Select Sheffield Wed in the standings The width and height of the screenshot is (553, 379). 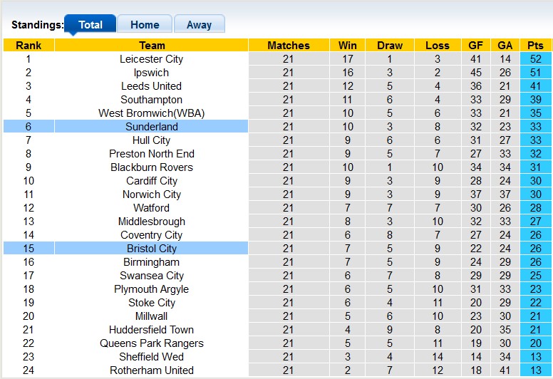151,357
